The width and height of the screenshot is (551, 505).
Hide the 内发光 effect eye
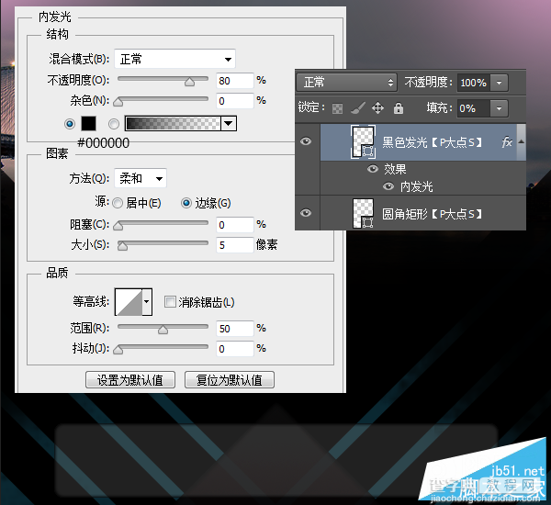pyautogui.click(x=388, y=185)
